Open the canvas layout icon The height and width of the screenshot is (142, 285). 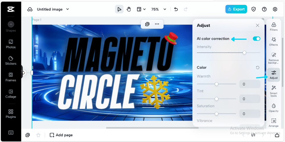[139, 9]
